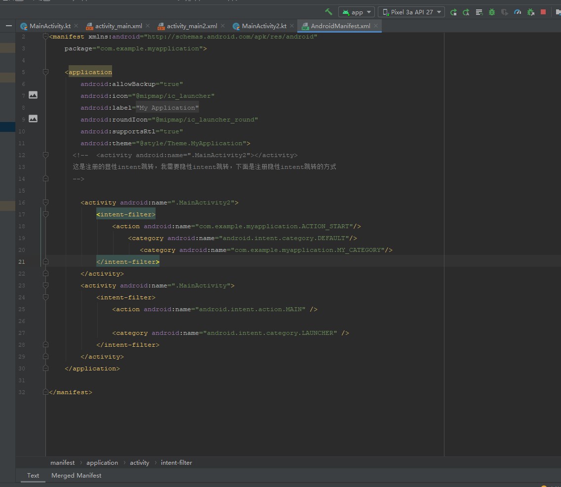The image size is (561, 487).
Task: Close the AndroidManifest.xml tab
Action: (376, 26)
